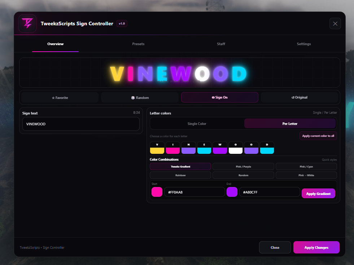
Task: Restore the Original sign
Action: pos(300,97)
